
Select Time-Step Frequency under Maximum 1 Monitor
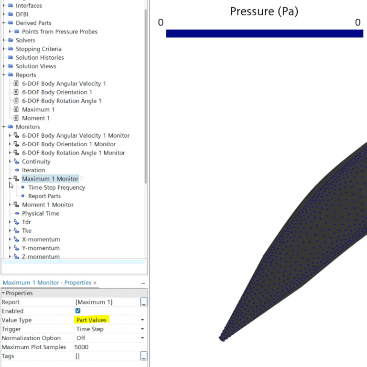57,187
